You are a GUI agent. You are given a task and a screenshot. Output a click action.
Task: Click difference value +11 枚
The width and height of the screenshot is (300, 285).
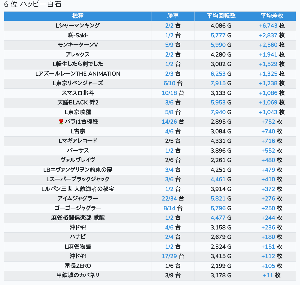click(272, 276)
